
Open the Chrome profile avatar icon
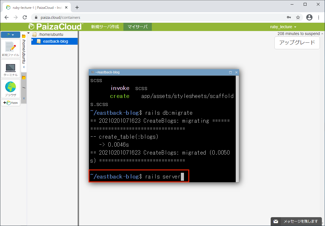pyautogui.click(x=309, y=17)
